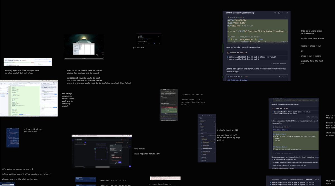This screenshot has width=335, height=186.
Task: Reject README.md changes with the X icon
Action: click(279, 77)
